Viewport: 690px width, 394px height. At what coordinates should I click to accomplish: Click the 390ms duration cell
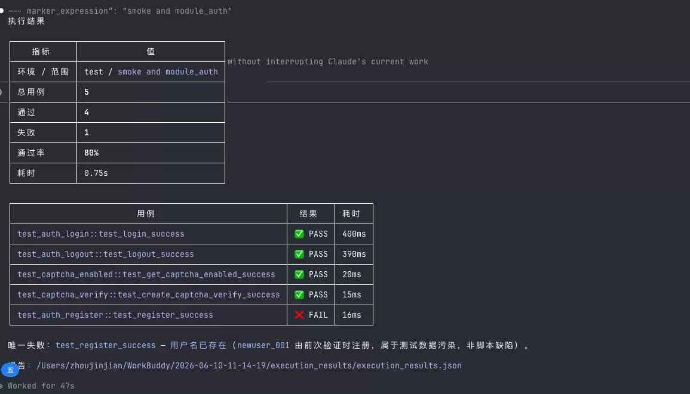pyautogui.click(x=354, y=255)
